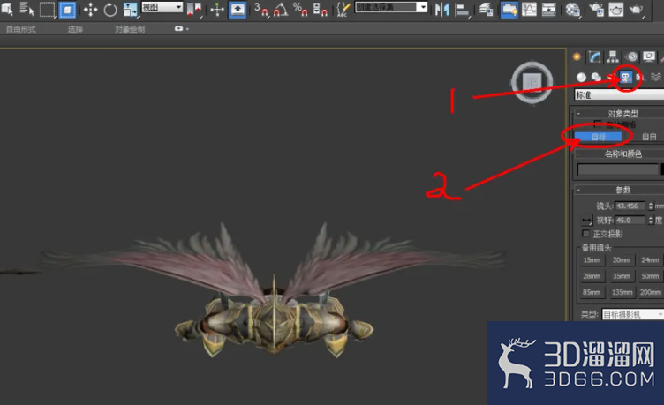Click the Mirror tool icon
Viewport: 664px width, 405px height.
click(441, 10)
